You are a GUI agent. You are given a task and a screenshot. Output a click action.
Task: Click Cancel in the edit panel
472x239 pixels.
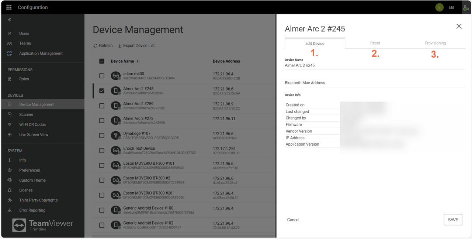(293, 220)
